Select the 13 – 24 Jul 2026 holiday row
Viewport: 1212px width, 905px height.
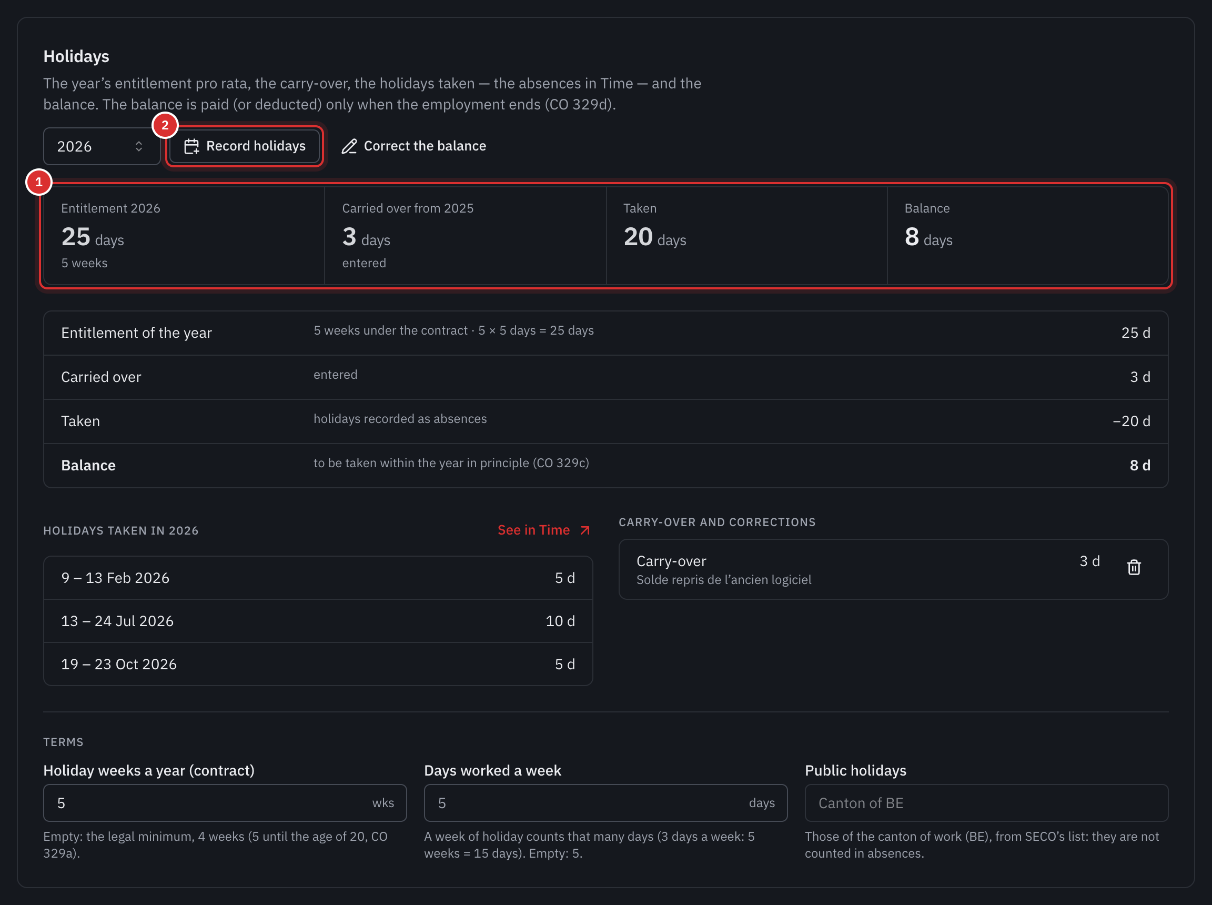pyautogui.click(x=318, y=621)
